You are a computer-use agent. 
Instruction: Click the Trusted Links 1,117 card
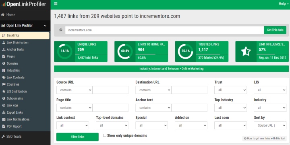(x=202, y=51)
